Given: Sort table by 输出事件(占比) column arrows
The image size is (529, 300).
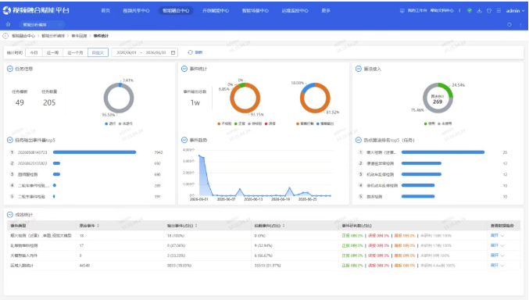Looking at the screenshot, I should click(x=196, y=226).
